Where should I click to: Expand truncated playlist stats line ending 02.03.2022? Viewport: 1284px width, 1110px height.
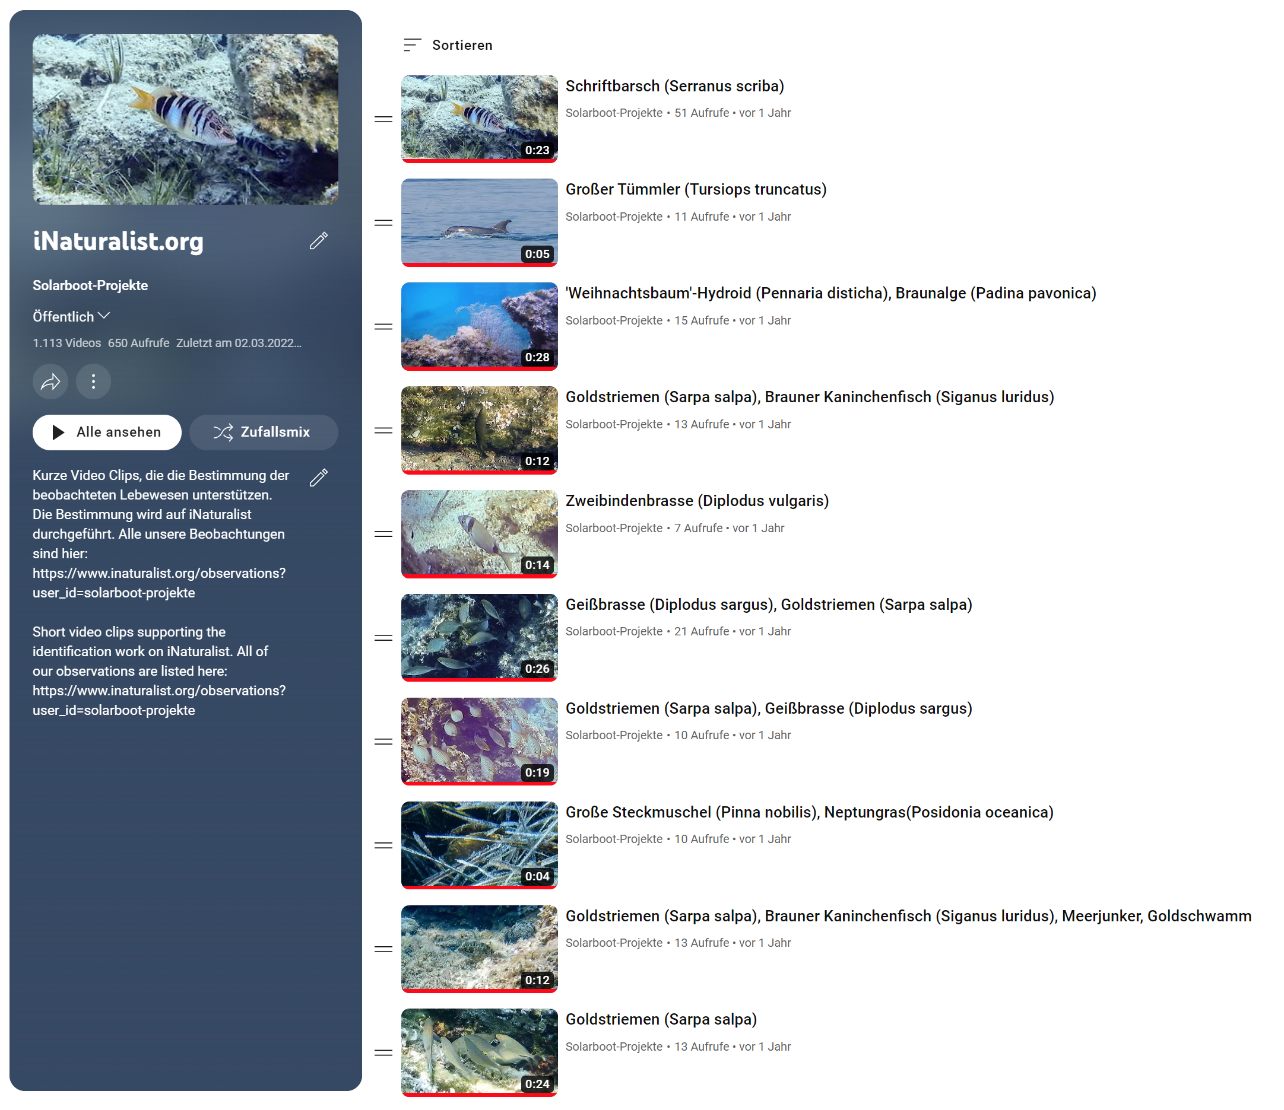click(x=167, y=343)
